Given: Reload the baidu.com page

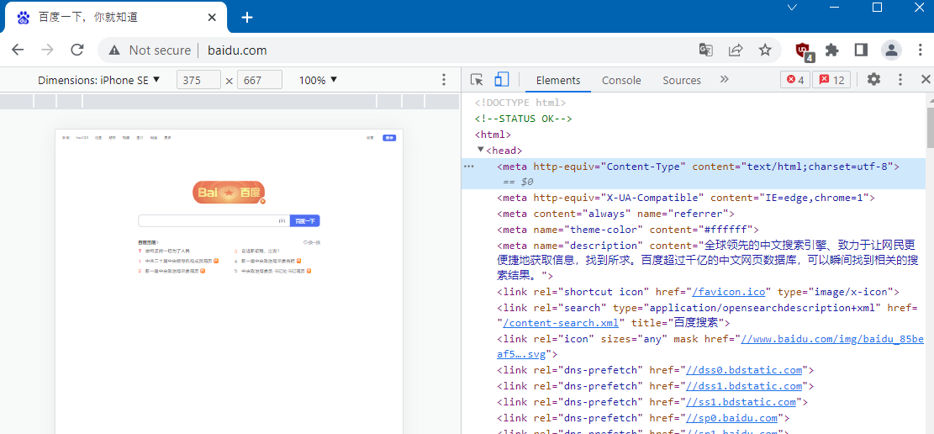Looking at the screenshot, I should [x=77, y=50].
